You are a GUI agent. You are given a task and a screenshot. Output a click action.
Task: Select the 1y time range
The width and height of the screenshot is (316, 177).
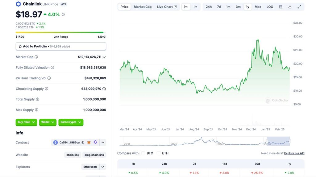[x=248, y=7]
